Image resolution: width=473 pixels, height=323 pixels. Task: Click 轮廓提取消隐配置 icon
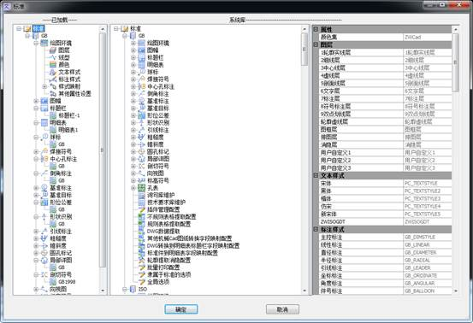(x=141, y=260)
